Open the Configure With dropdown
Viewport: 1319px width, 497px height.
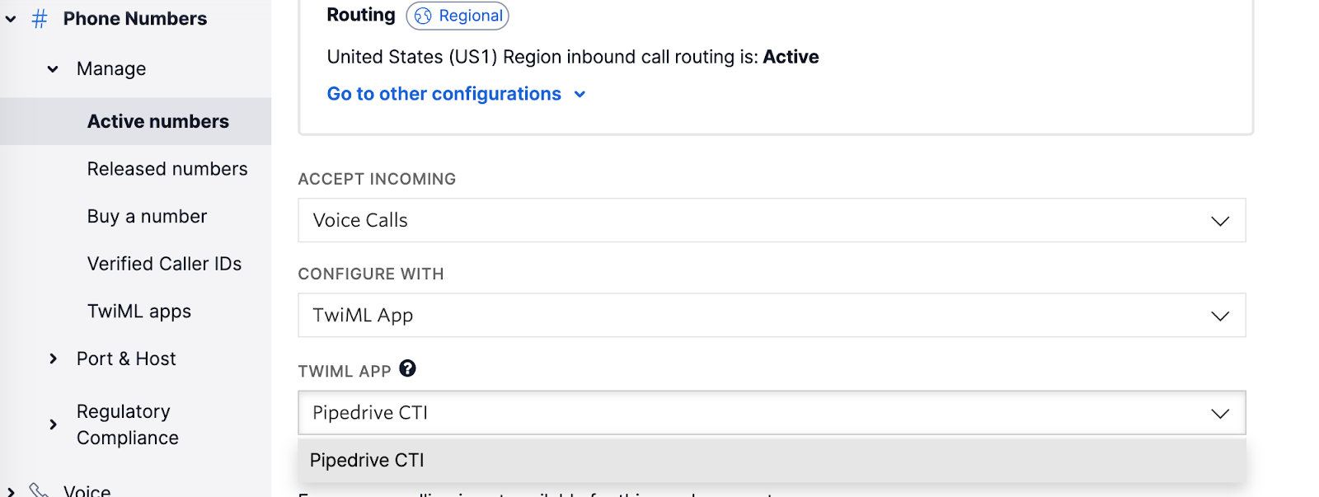point(771,315)
